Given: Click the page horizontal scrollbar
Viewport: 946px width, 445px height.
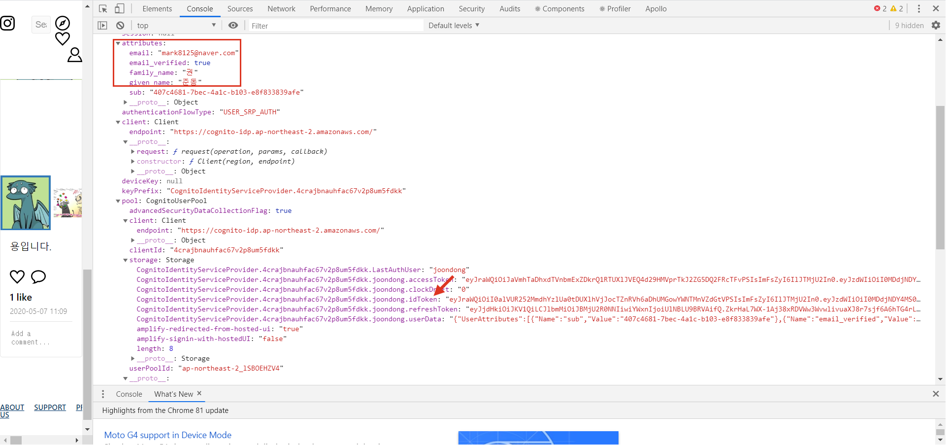Looking at the screenshot, I should click(x=16, y=440).
